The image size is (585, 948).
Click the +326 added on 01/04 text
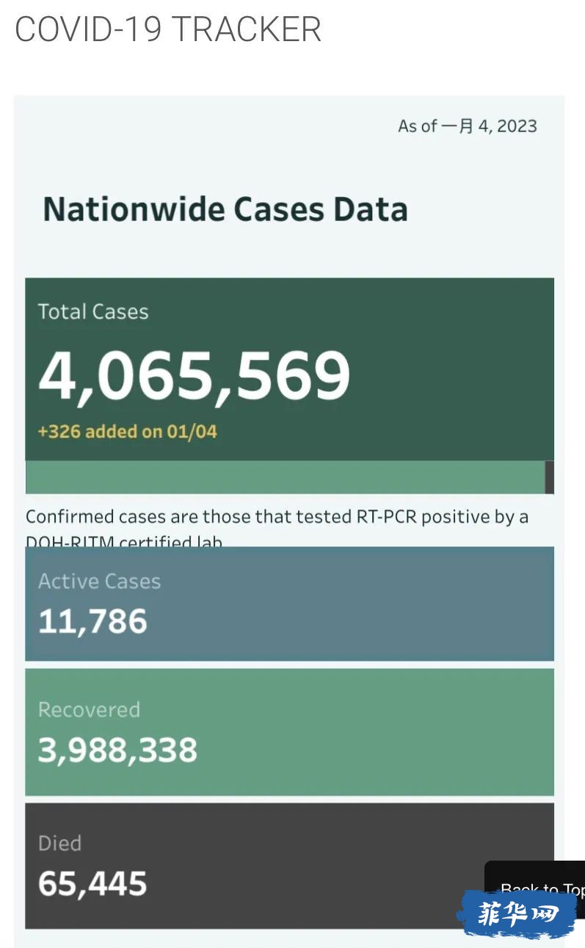tap(128, 431)
